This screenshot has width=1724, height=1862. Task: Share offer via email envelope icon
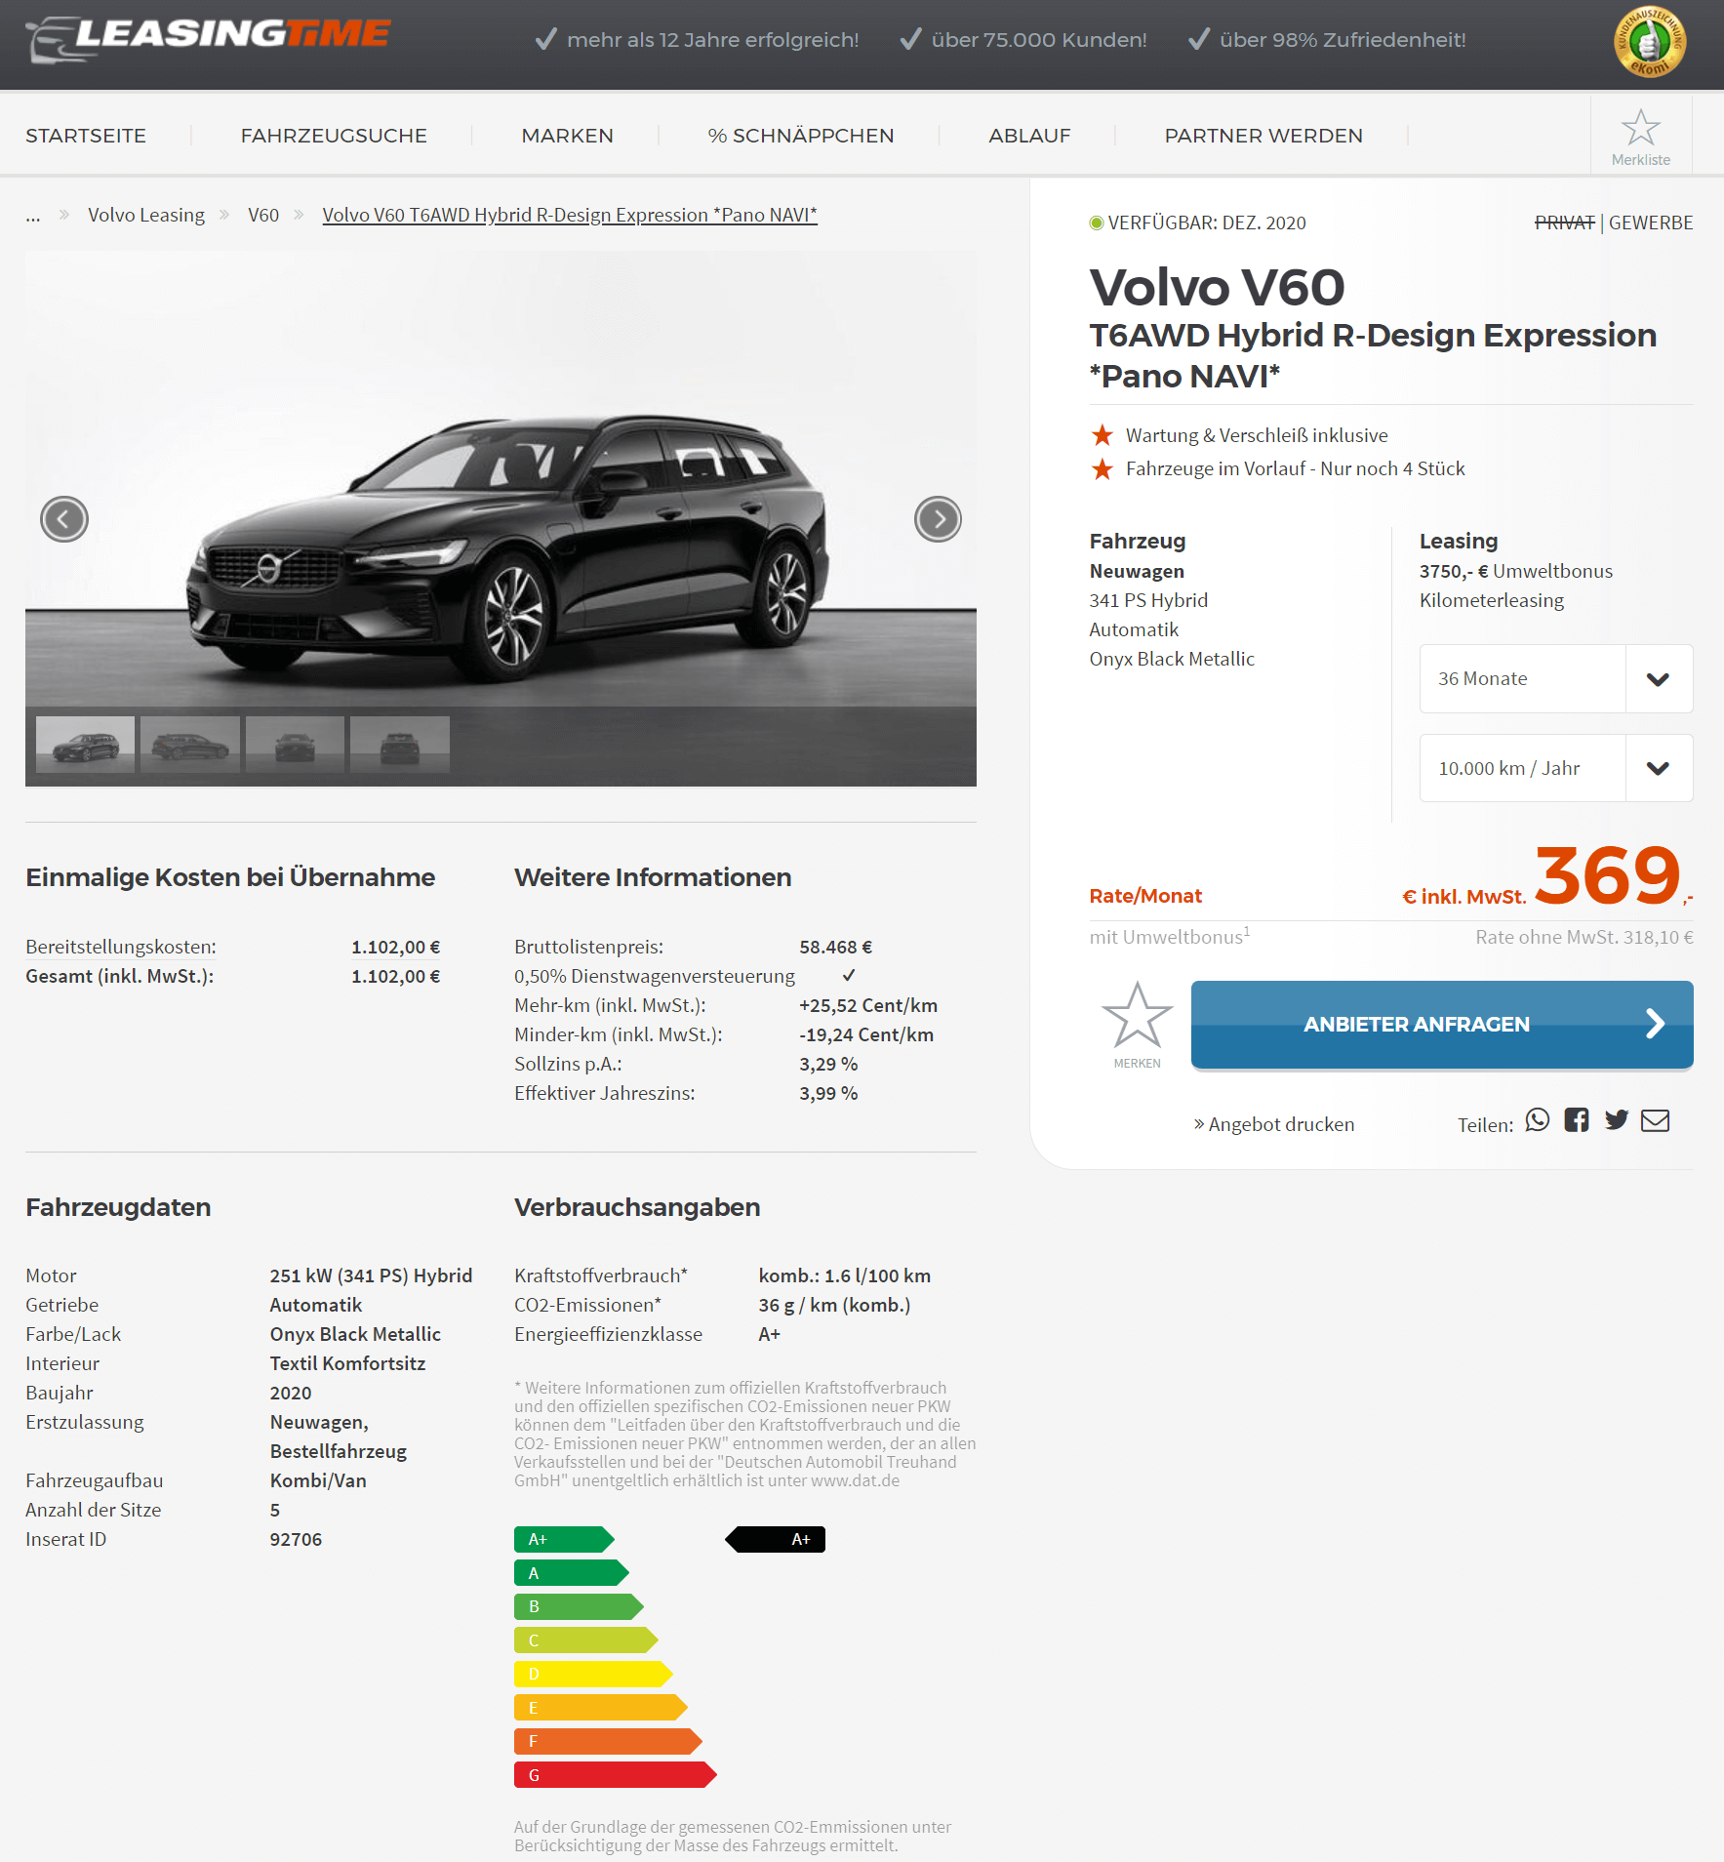click(1656, 1120)
